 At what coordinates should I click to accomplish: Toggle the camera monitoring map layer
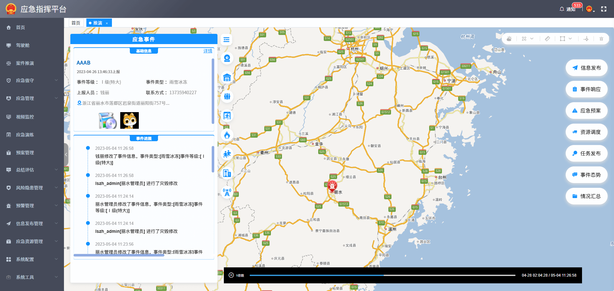[x=227, y=58]
